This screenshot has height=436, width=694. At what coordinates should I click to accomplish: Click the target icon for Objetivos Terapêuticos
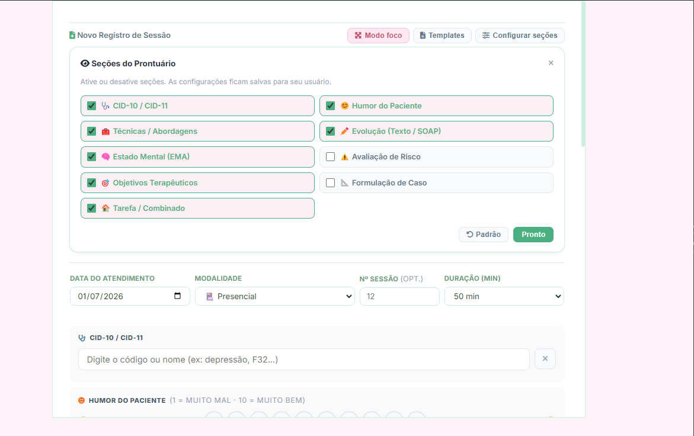105,182
